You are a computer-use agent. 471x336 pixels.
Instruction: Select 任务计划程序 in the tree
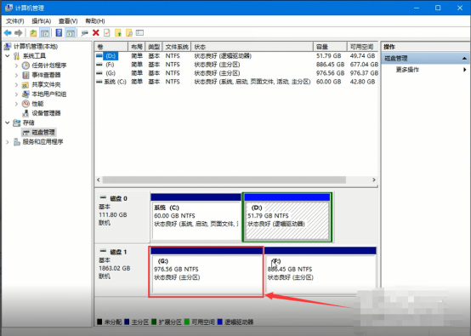[x=49, y=65]
